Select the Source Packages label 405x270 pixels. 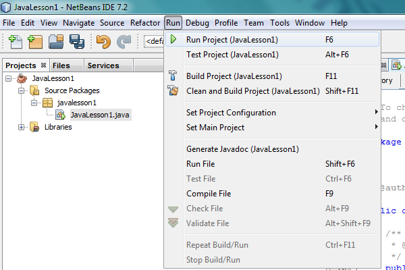[x=72, y=90]
